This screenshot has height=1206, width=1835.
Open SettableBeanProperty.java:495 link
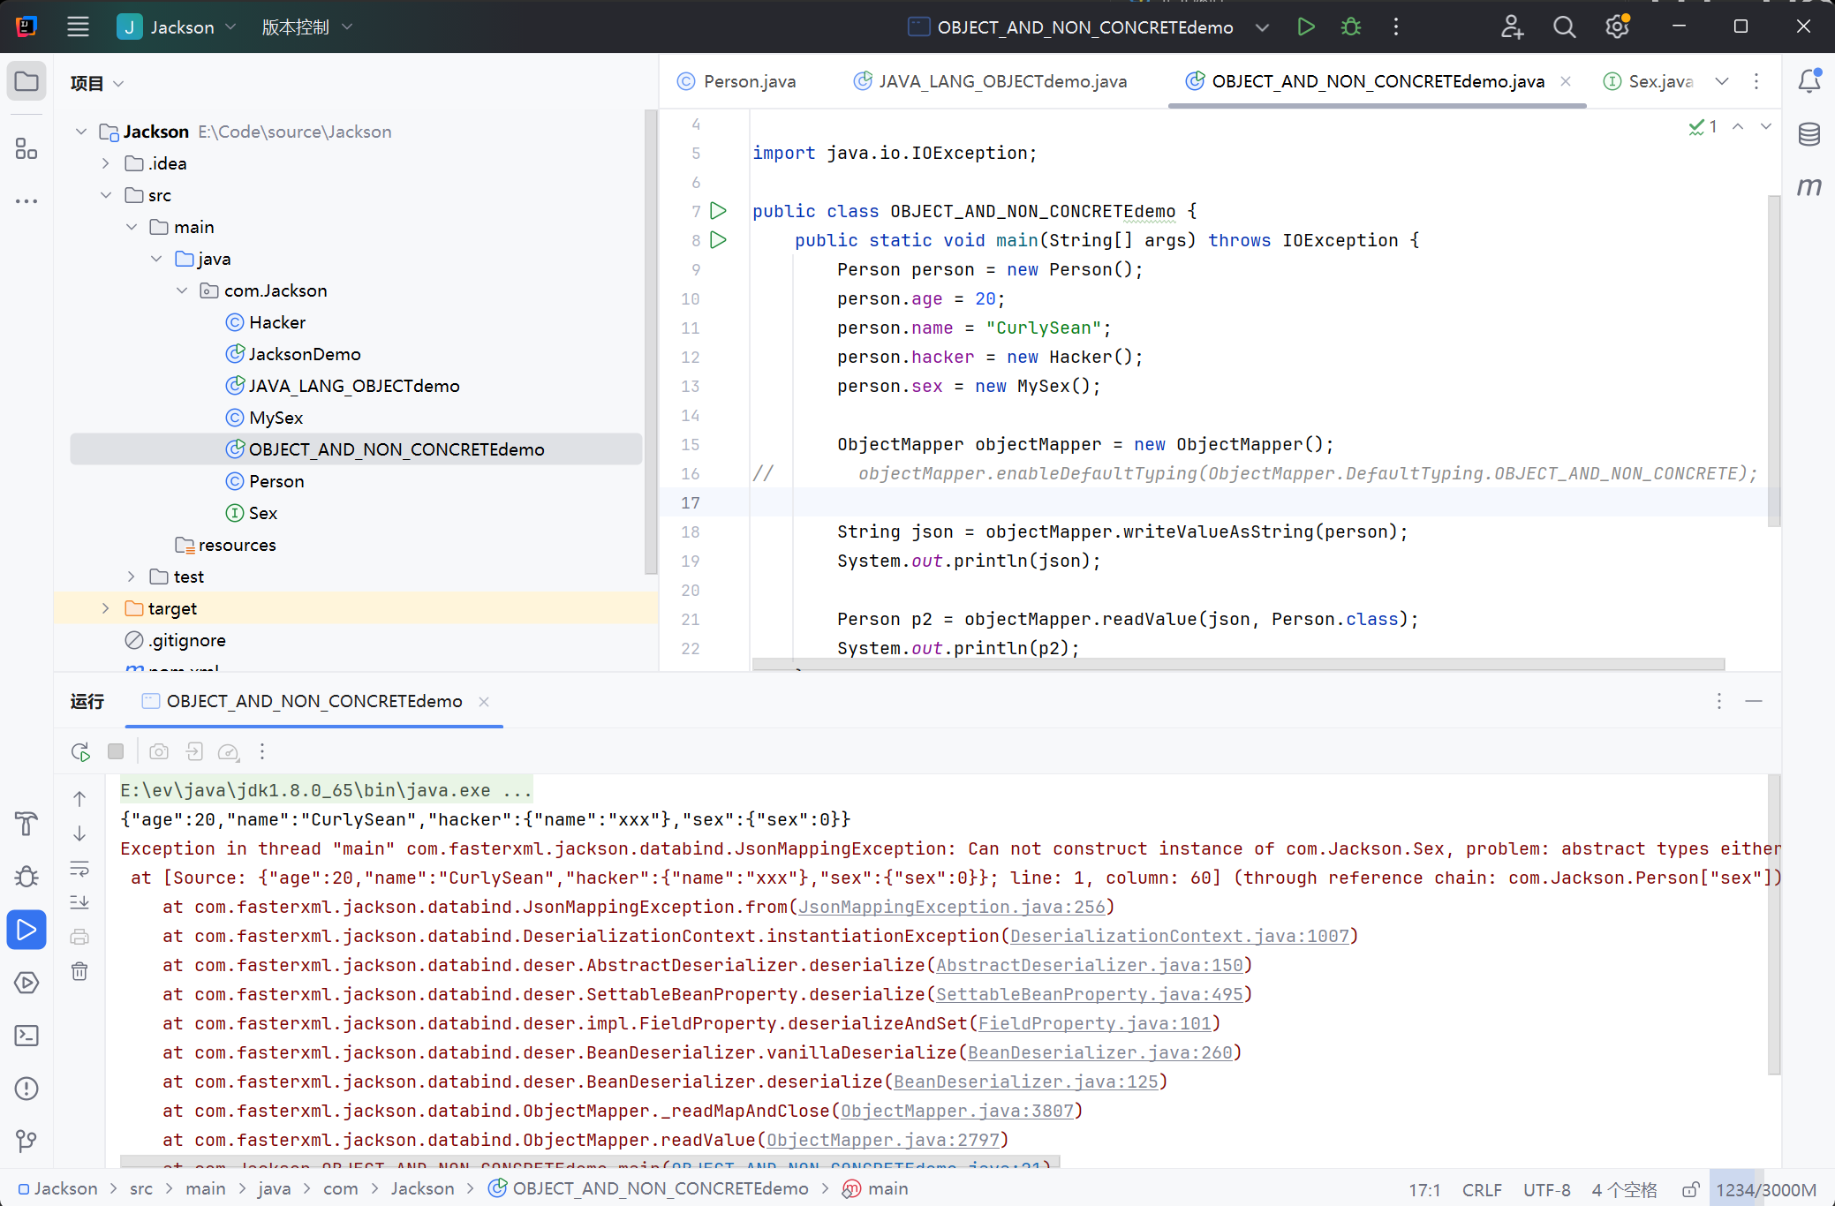(x=1090, y=994)
